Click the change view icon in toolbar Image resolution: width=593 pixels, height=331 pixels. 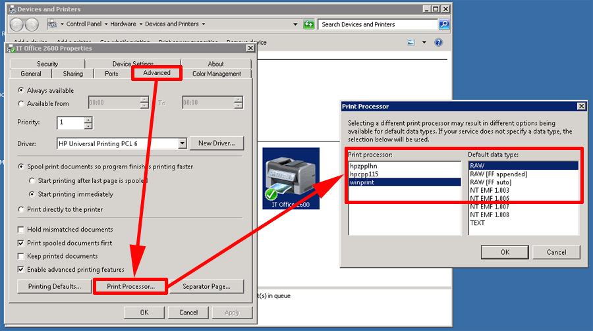click(x=411, y=42)
